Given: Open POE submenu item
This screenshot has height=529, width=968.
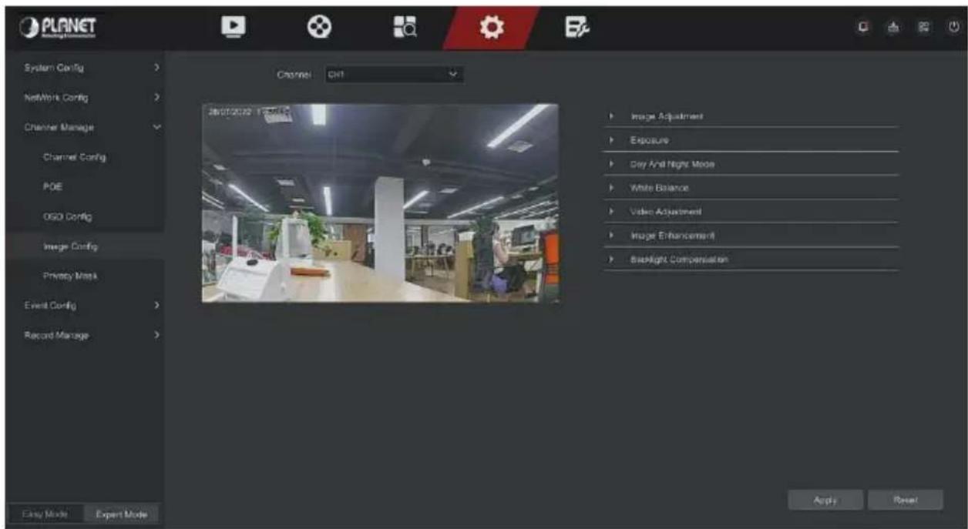Looking at the screenshot, I should pyautogui.click(x=85, y=187).
